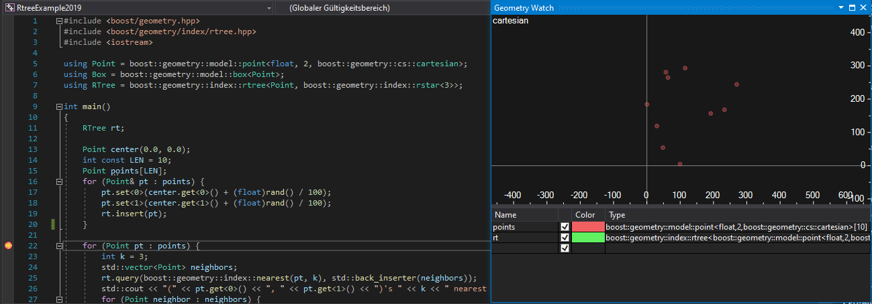872x304 pixels.
Task: Select the 'rt' name cell in watch list
Action: click(x=524, y=237)
